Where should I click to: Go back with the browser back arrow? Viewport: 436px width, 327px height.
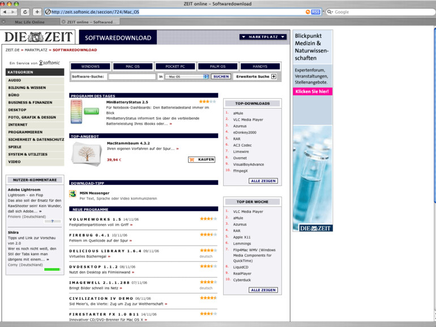pos(5,12)
